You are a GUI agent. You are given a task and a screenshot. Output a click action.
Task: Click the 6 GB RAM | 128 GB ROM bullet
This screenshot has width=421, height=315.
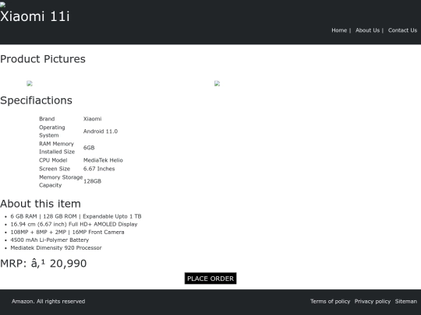(x=76, y=216)
